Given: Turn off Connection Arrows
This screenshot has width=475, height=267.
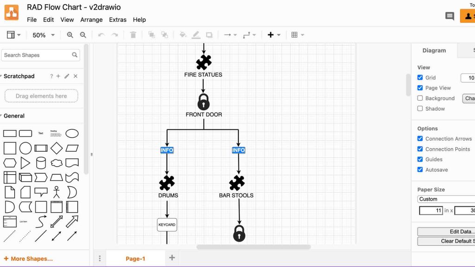Looking at the screenshot, I should (x=420, y=139).
